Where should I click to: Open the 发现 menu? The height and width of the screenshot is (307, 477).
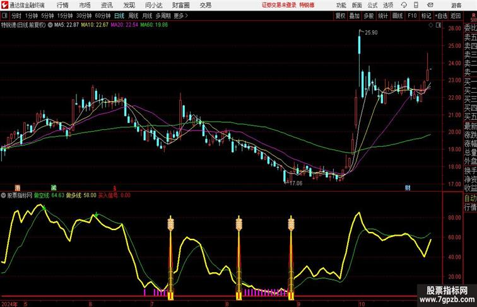[129, 5]
